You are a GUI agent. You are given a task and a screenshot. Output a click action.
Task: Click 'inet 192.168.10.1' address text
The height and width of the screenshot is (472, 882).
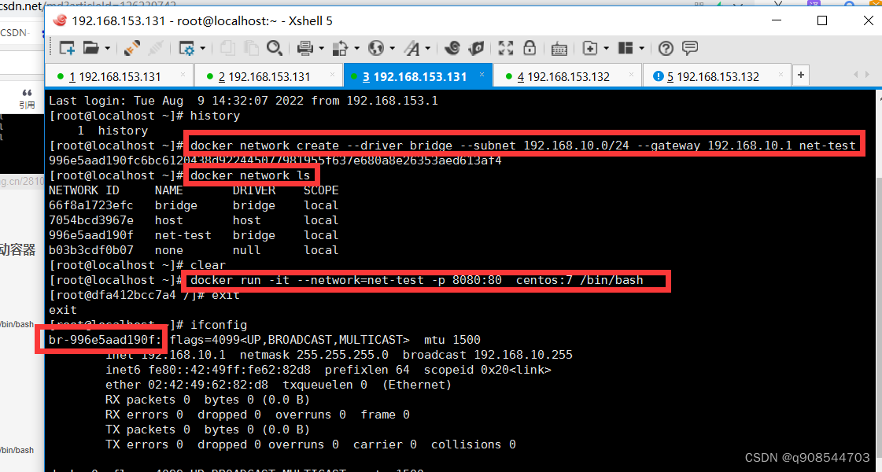[165, 355]
